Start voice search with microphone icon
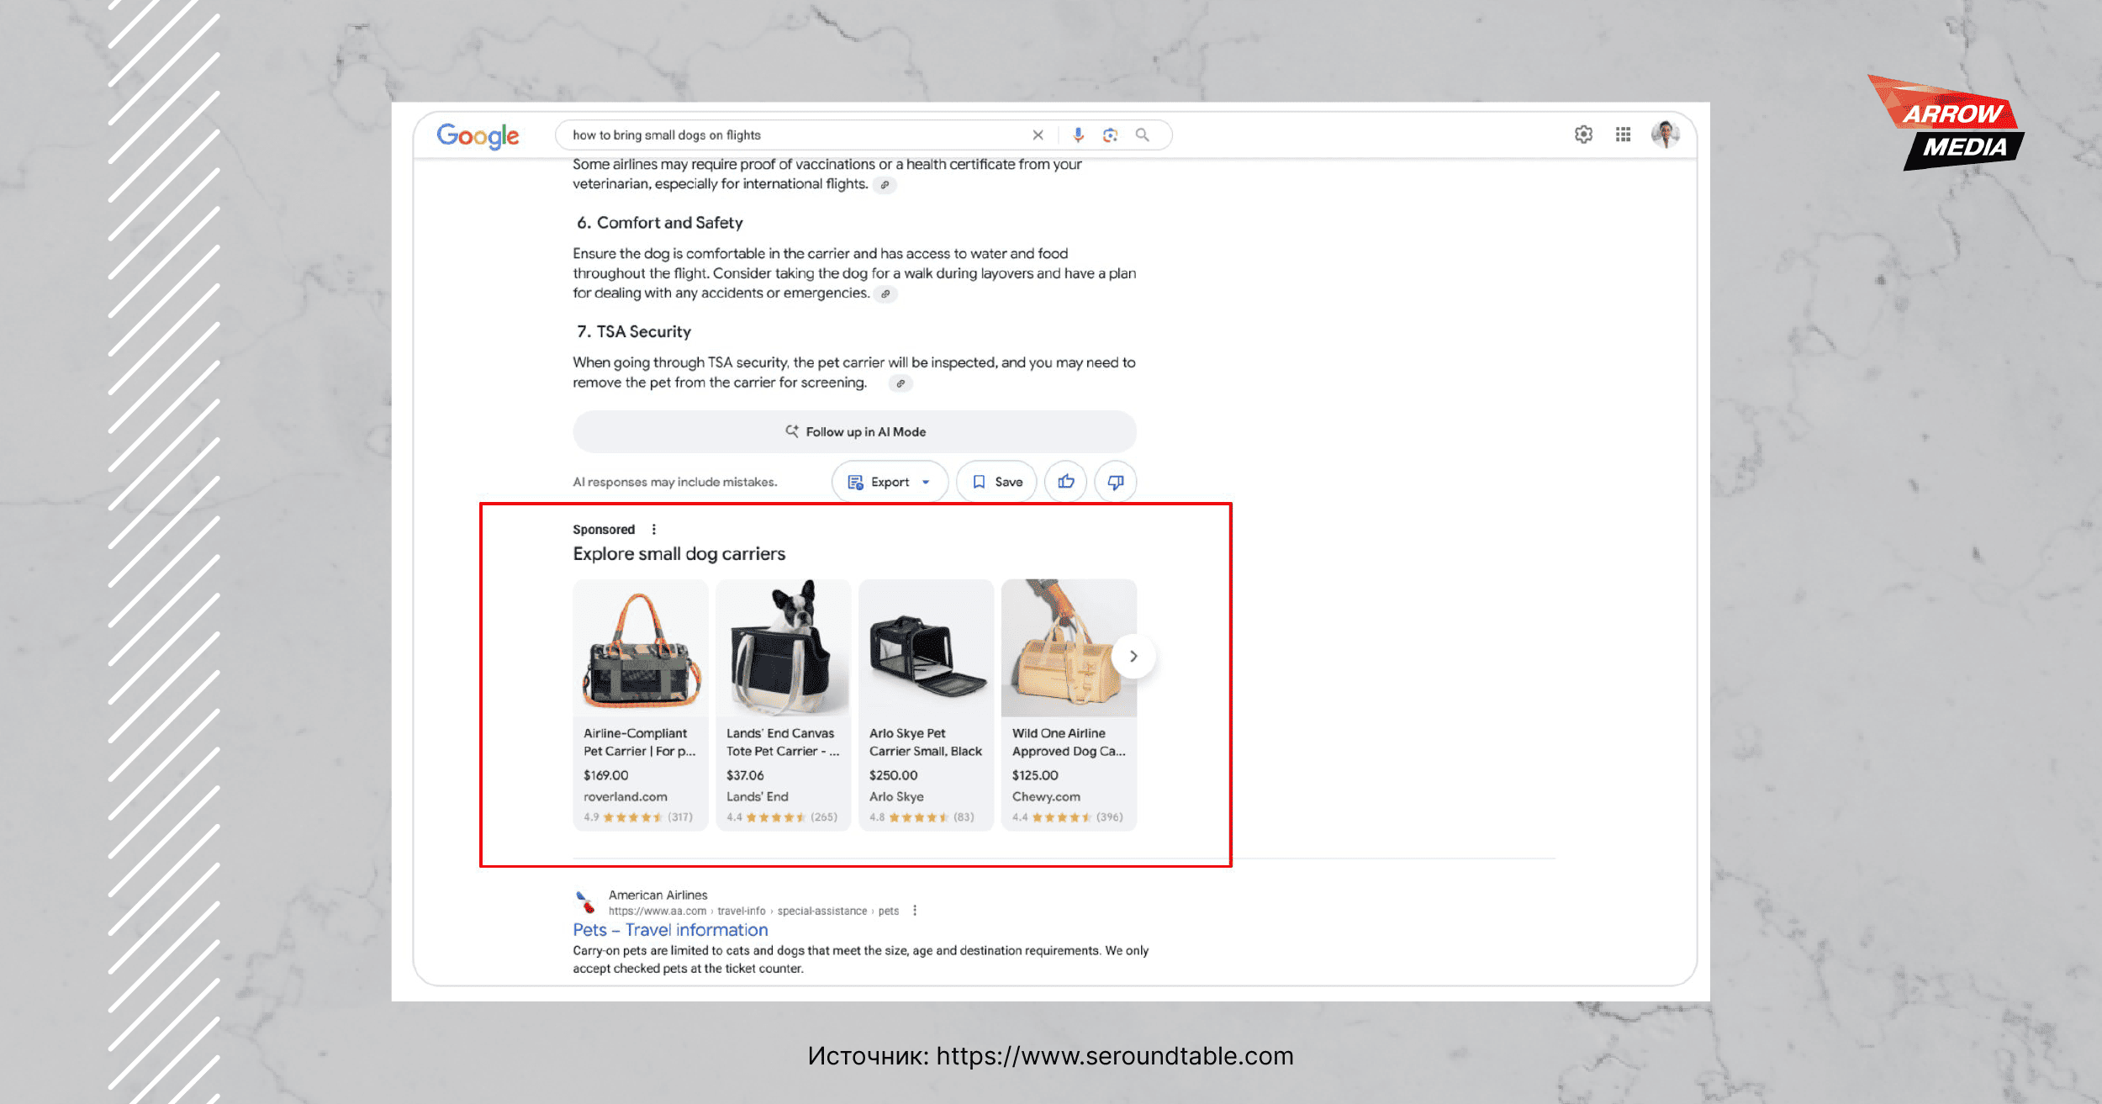 (x=1078, y=135)
